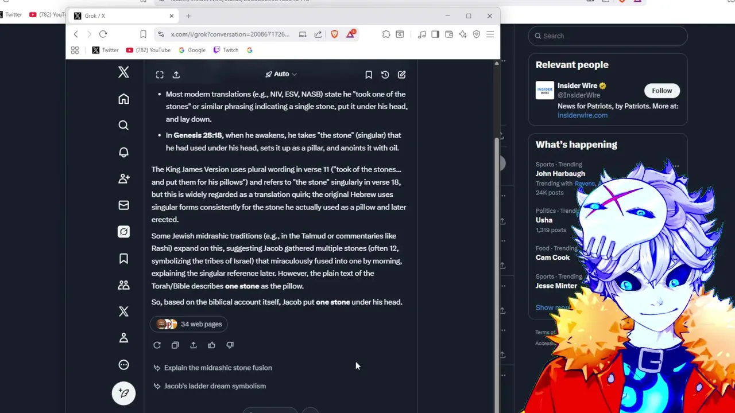The image size is (735, 413).
Task: Open Bookmarks in the X sidebar
Action: click(x=123, y=259)
